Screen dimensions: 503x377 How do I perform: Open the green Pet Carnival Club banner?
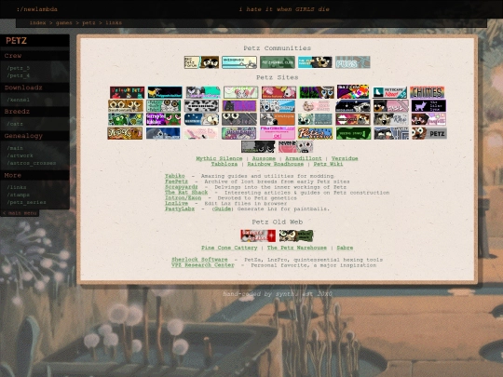pos(278,62)
